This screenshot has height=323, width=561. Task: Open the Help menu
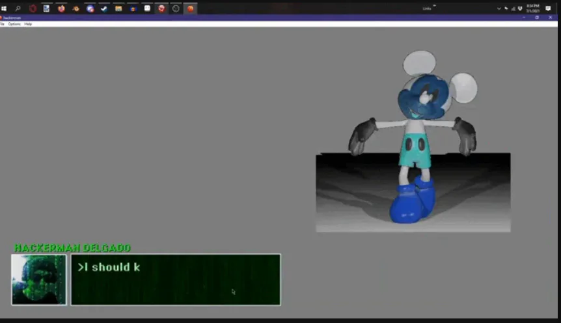click(28, 24)
